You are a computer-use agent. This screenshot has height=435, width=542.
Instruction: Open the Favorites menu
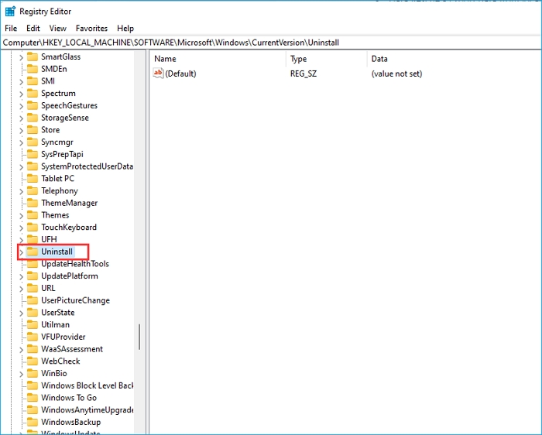point(91,29)
